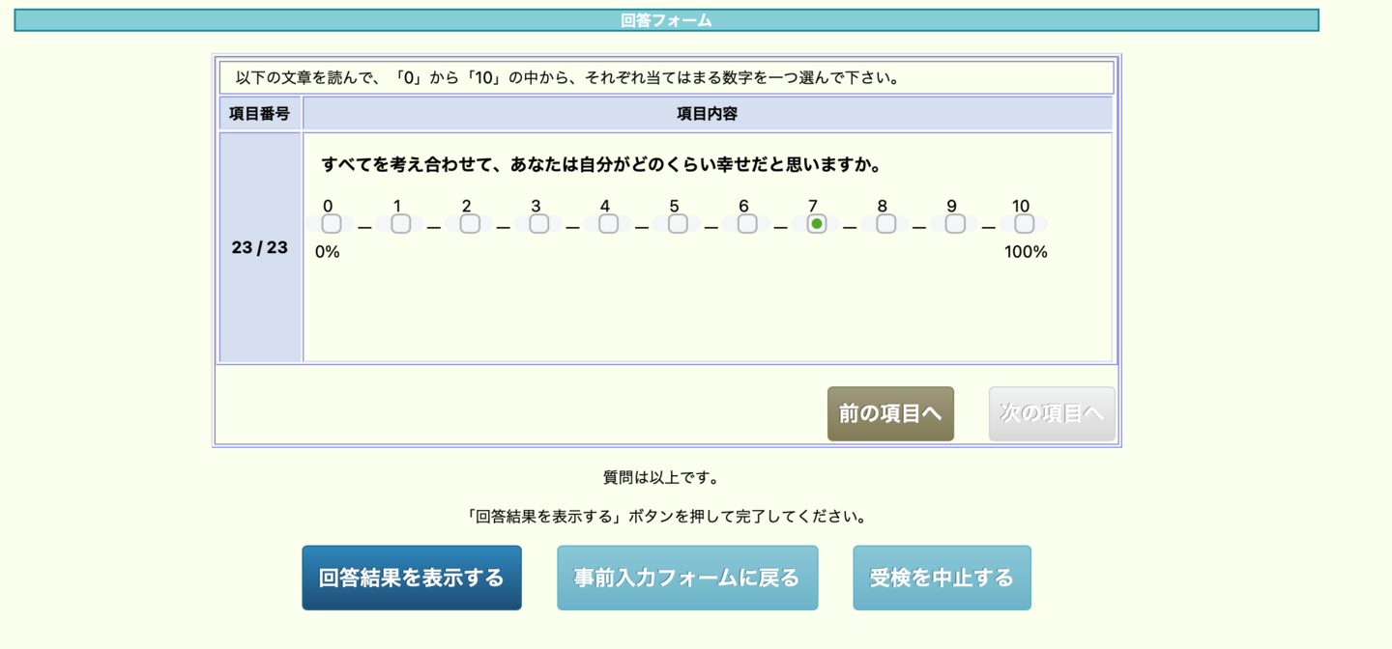Choose happiness level 2
This screenshot has width=1392, height=649.
(470, 224)
